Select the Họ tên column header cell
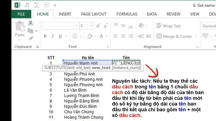The image size is (216, 121). (x=88, y=58)
